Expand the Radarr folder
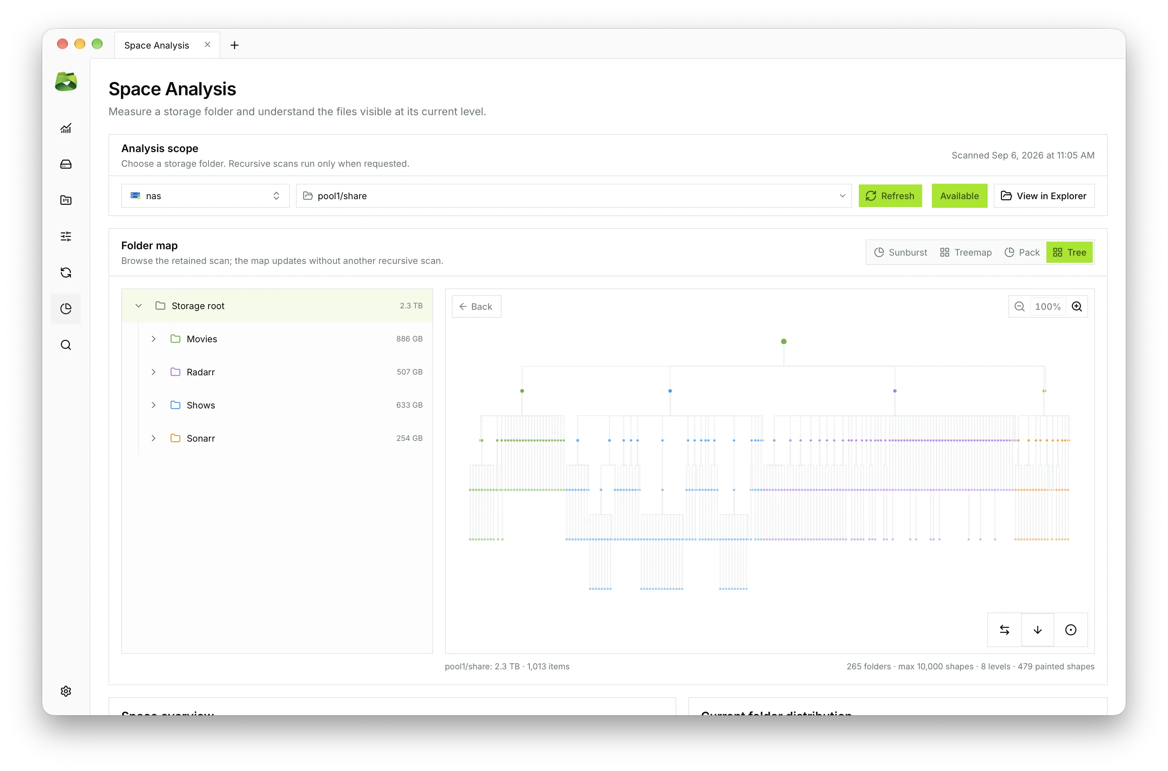The image size is (1168, 771). coord(154,372)
